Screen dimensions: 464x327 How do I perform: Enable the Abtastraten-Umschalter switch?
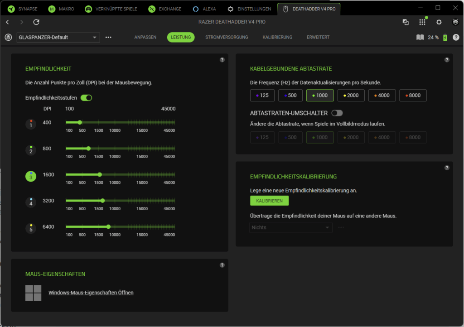(337, 113)
